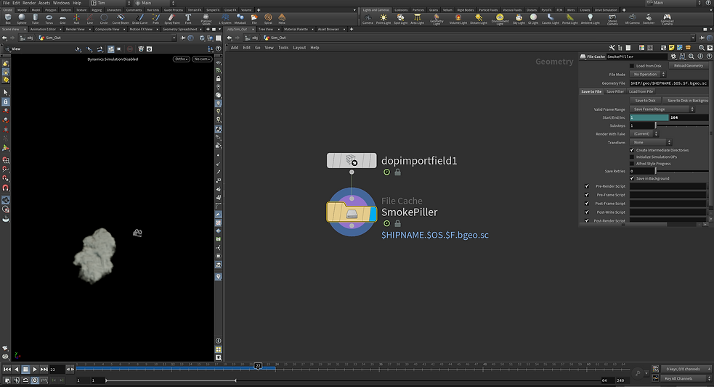714x387 pixels.
Task: Jump to the first frame
Action: click(x=7, y=370)
